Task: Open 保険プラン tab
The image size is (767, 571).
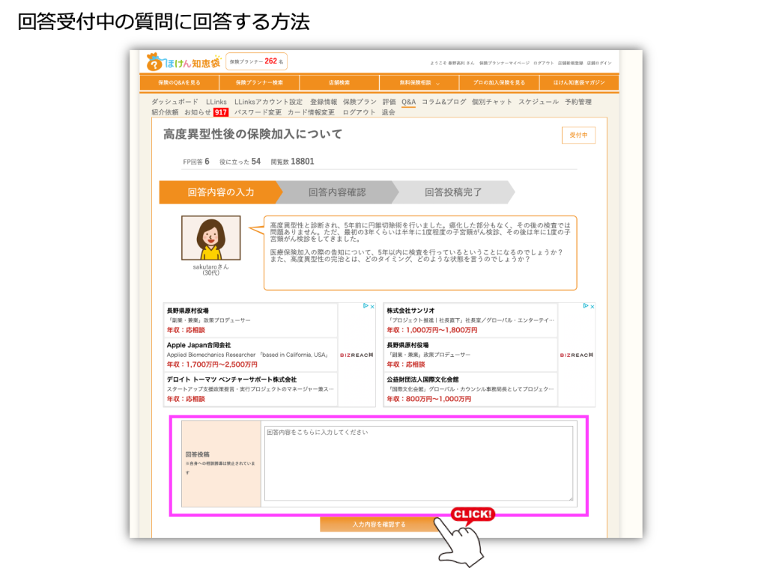Action: (x=360, y=102)
